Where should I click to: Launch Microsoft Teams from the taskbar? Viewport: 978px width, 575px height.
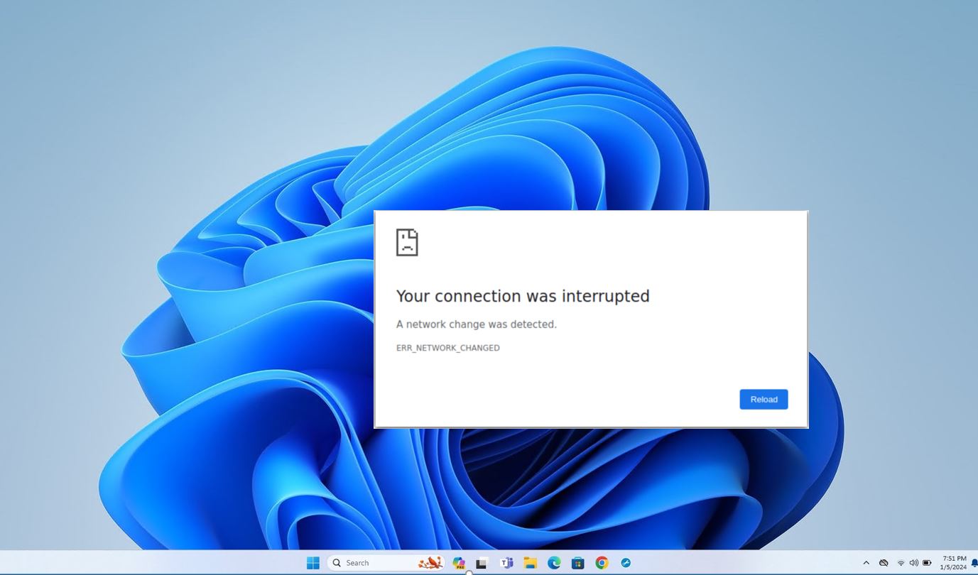tap(506, 563)
